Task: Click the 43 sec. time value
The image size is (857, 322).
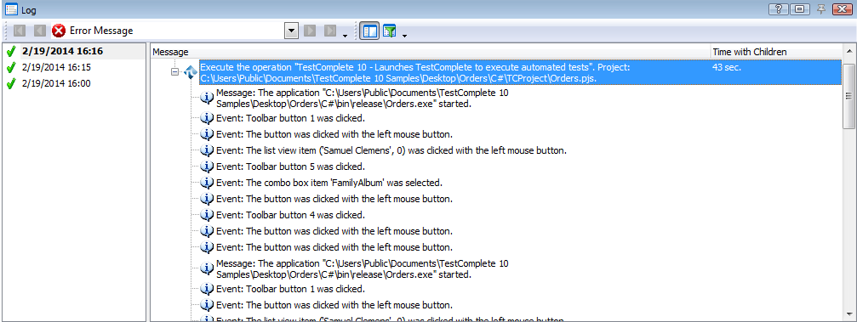Action: click(727, 68)
